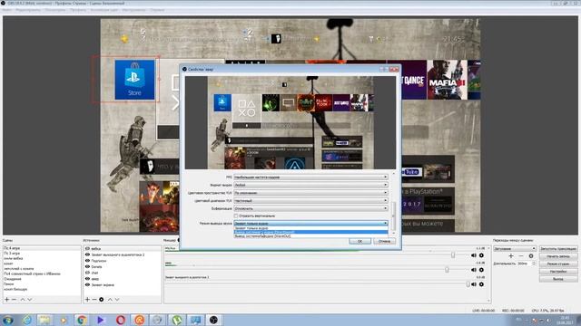Add a scene transition with the transitions plus icon
This screenshot has width=581, height=326.
[x=511, y=255]
